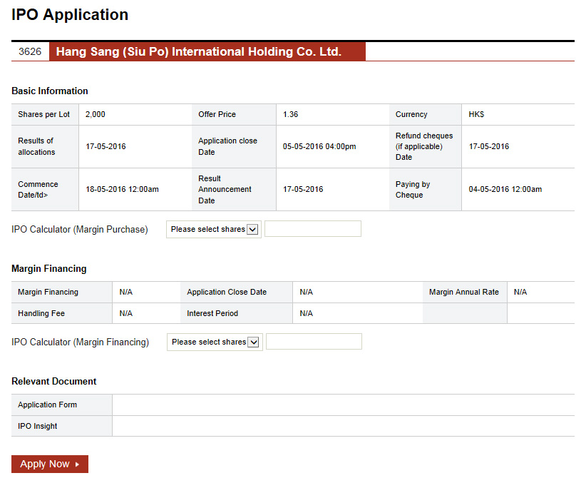Open the Margin Purchase share selection dropdown

tap(214, 229)
